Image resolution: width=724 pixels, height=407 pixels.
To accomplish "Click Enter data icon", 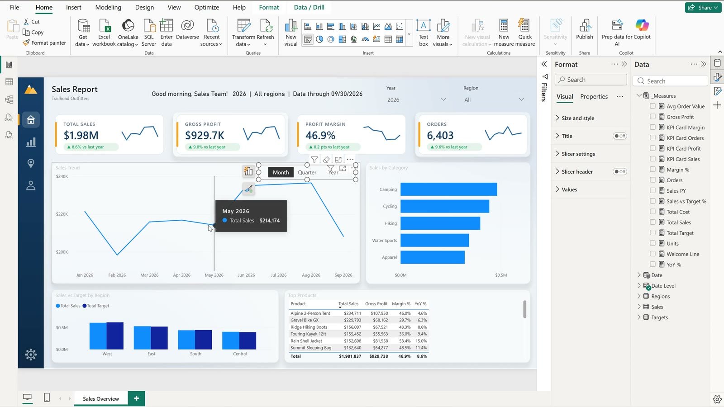I will click(167, 25).
